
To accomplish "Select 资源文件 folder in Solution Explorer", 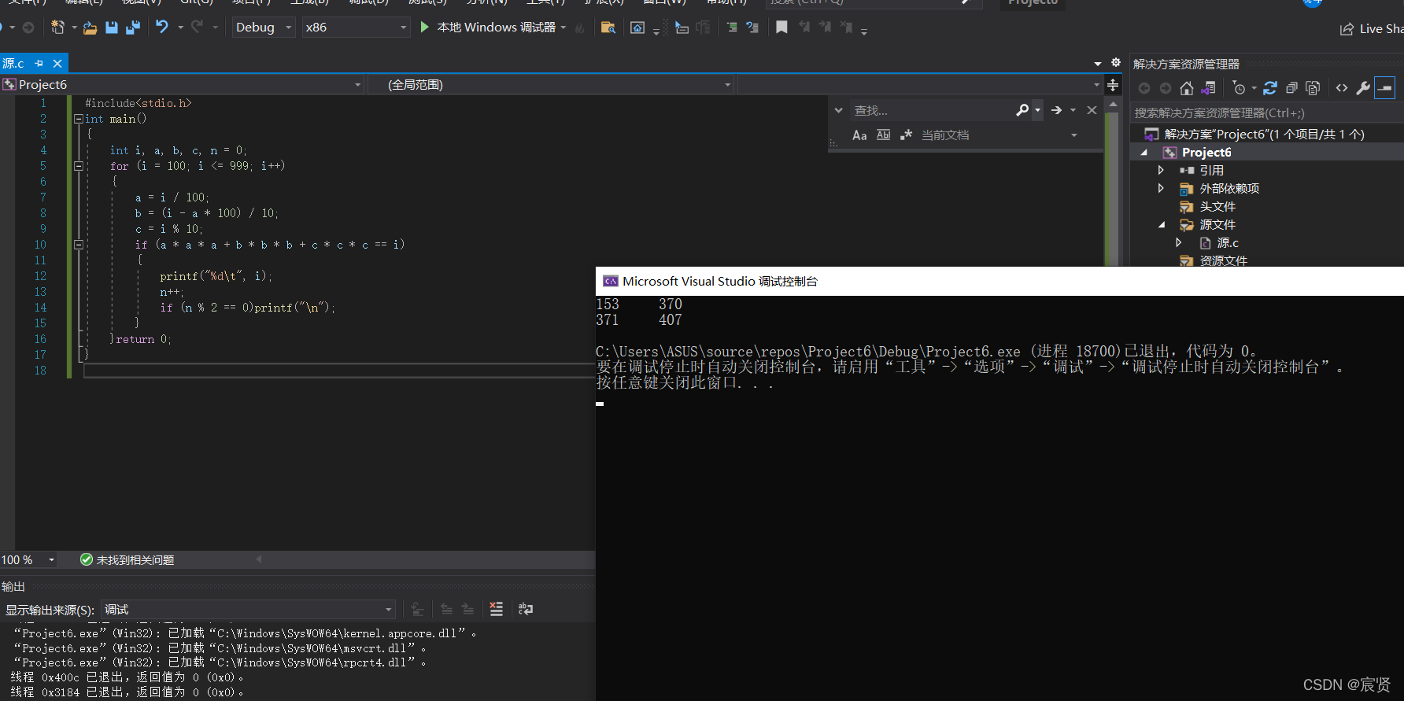I will coord(1223,260).
